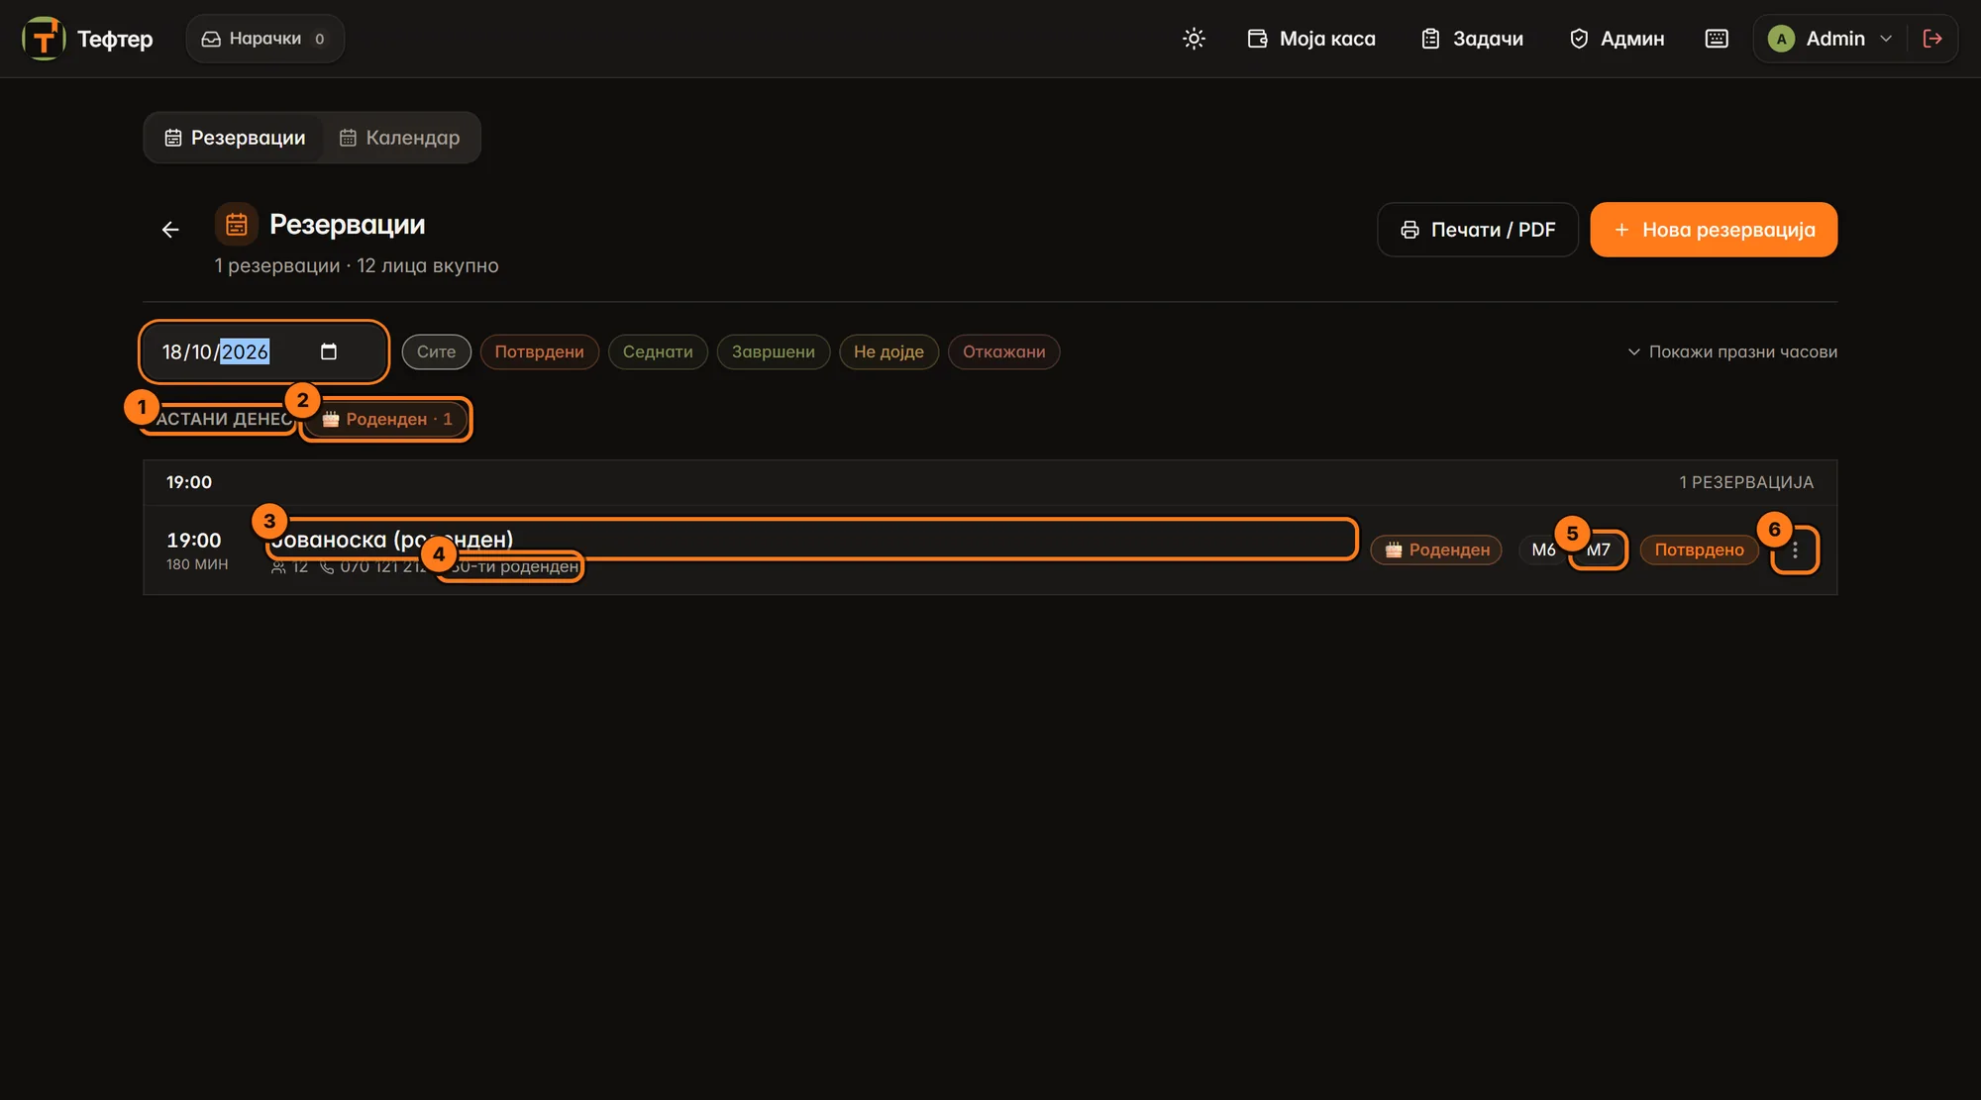Open the Нарачки orders inbox
The image size is (1981, 1100).
pos(264,39)
